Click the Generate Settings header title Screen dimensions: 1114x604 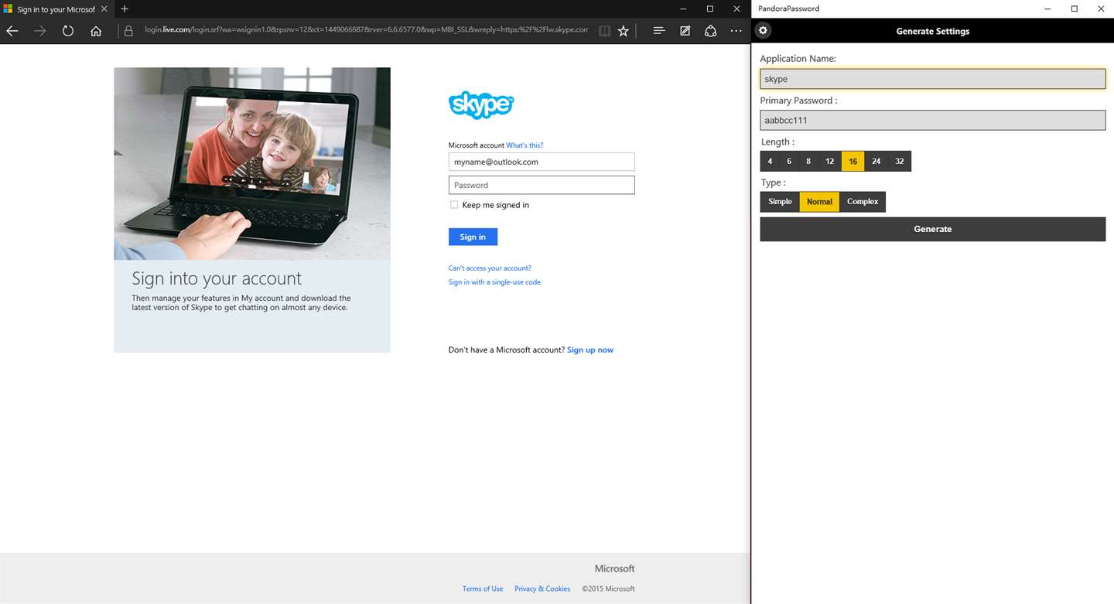(x=933, y=31)
